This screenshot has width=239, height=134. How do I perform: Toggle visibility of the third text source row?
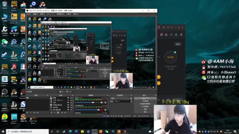(68, 102)
